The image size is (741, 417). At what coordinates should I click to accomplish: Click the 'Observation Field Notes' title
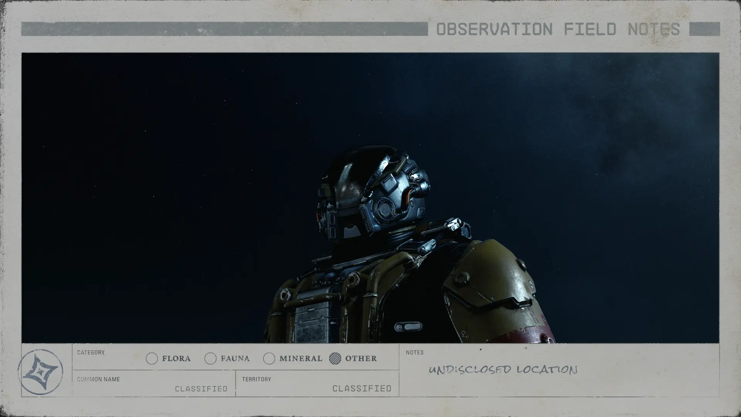click(558, 29)
